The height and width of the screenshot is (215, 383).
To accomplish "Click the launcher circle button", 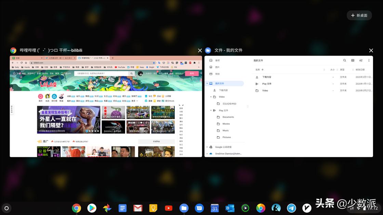I will (x=6, y=208).
